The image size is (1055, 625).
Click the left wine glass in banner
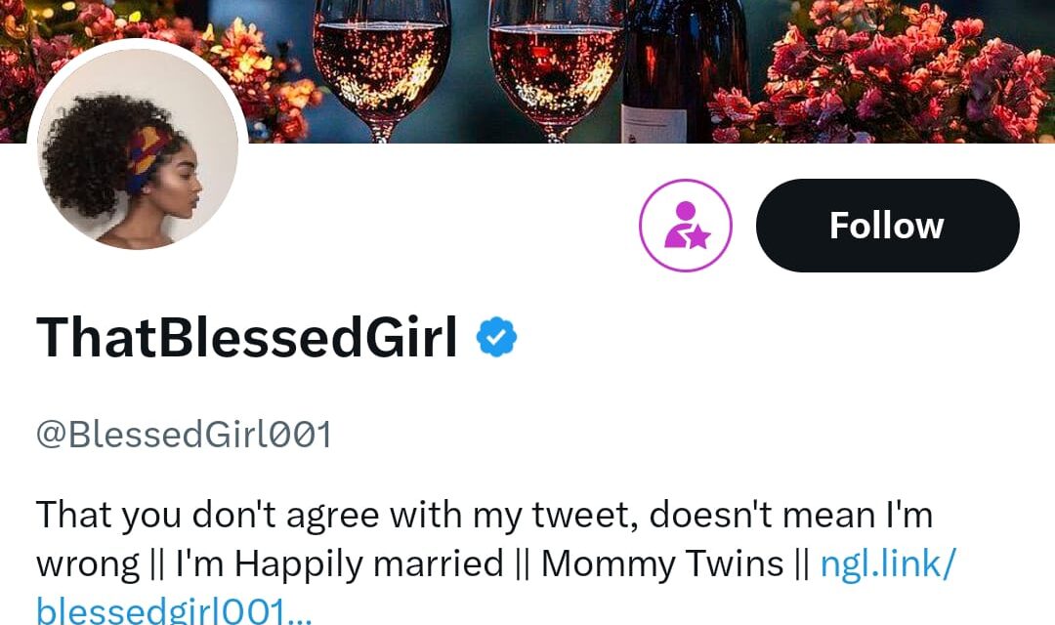(382, 61)
